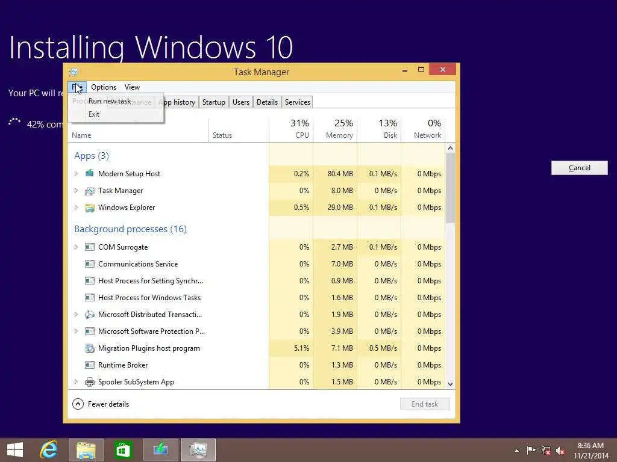Open the Action Center flag icon
Image resolution: width=617 pixels, height=462 pixels.
pos(531,450)
